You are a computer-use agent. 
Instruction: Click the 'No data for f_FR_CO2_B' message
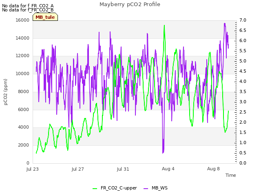pyautogui.click(x=28, y=10)
